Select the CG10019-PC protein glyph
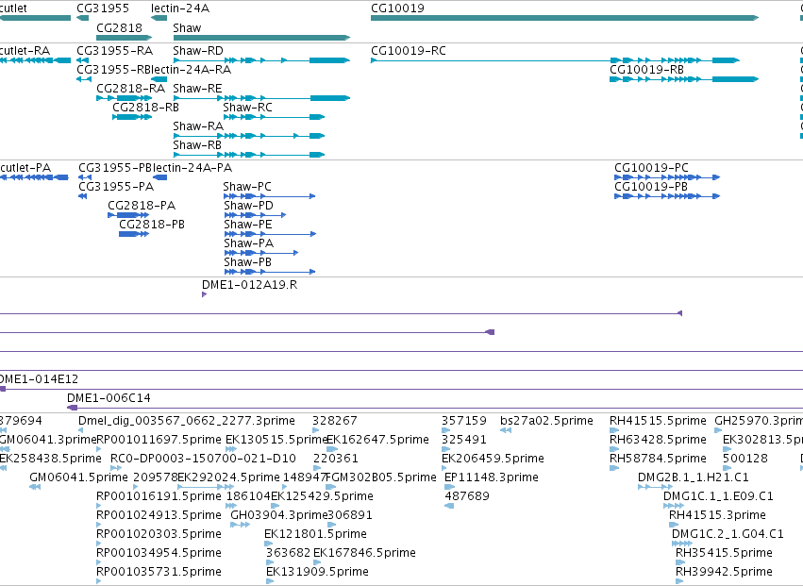Image resolution: width=803 pixels, height=586 pixels. tap(667, 177)
